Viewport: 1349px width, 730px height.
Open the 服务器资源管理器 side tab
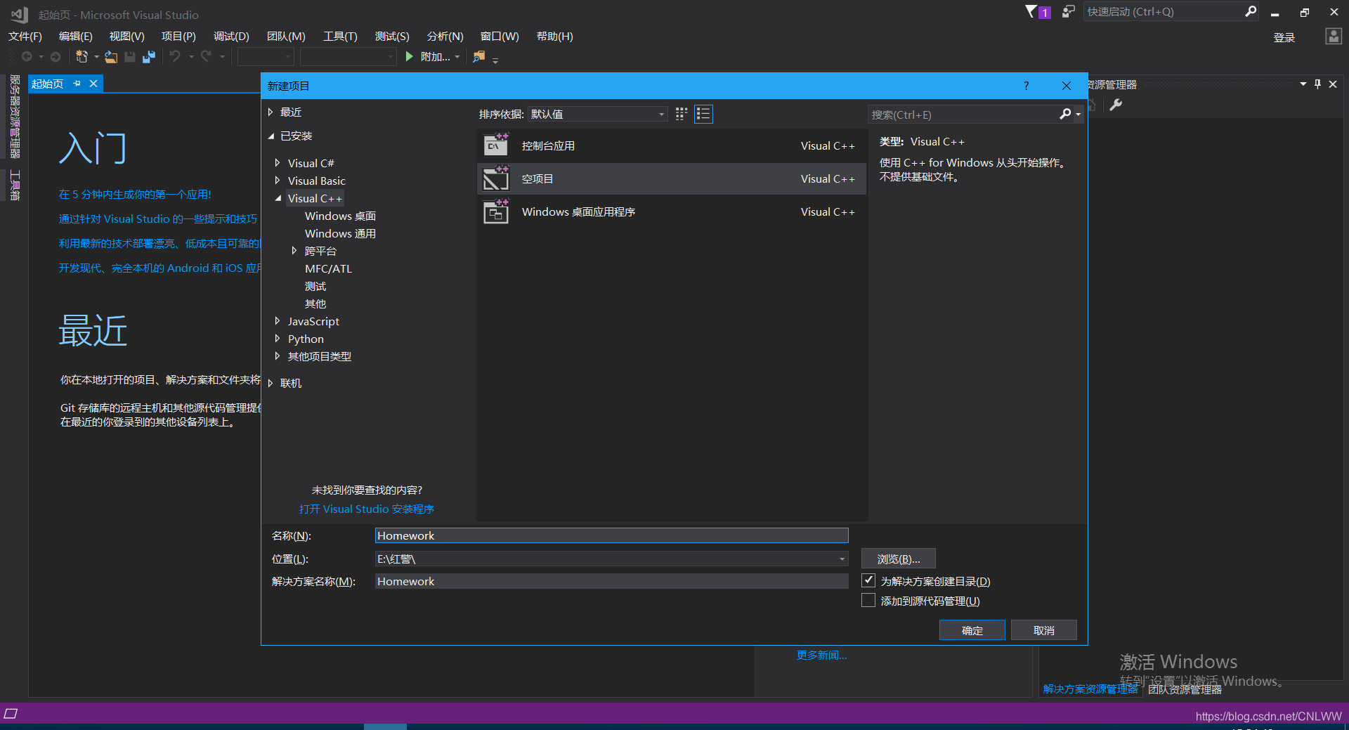point(15,117)
